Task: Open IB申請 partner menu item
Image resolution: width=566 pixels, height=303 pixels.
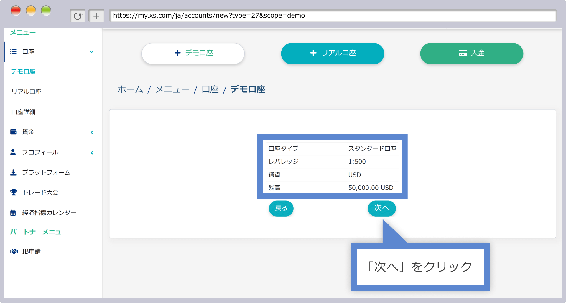Action: pyautogui.click(x=32, y=251)
